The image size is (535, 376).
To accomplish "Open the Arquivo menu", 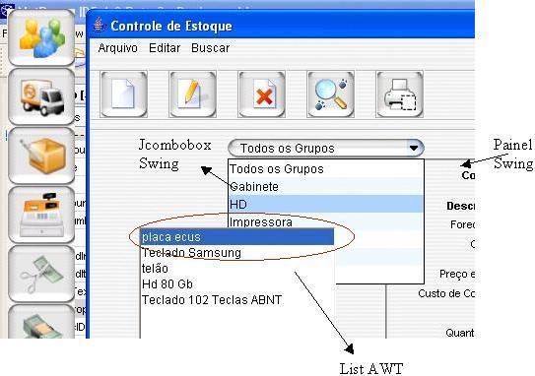I will tap(117, 48).
